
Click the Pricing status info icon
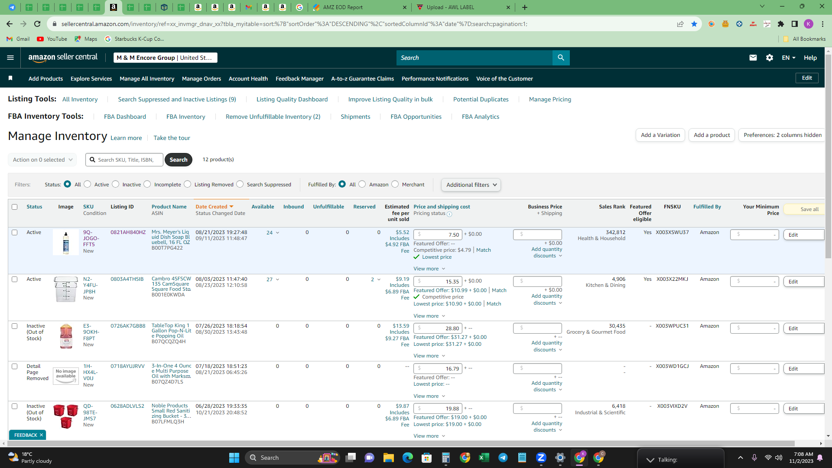pos(449,214)
